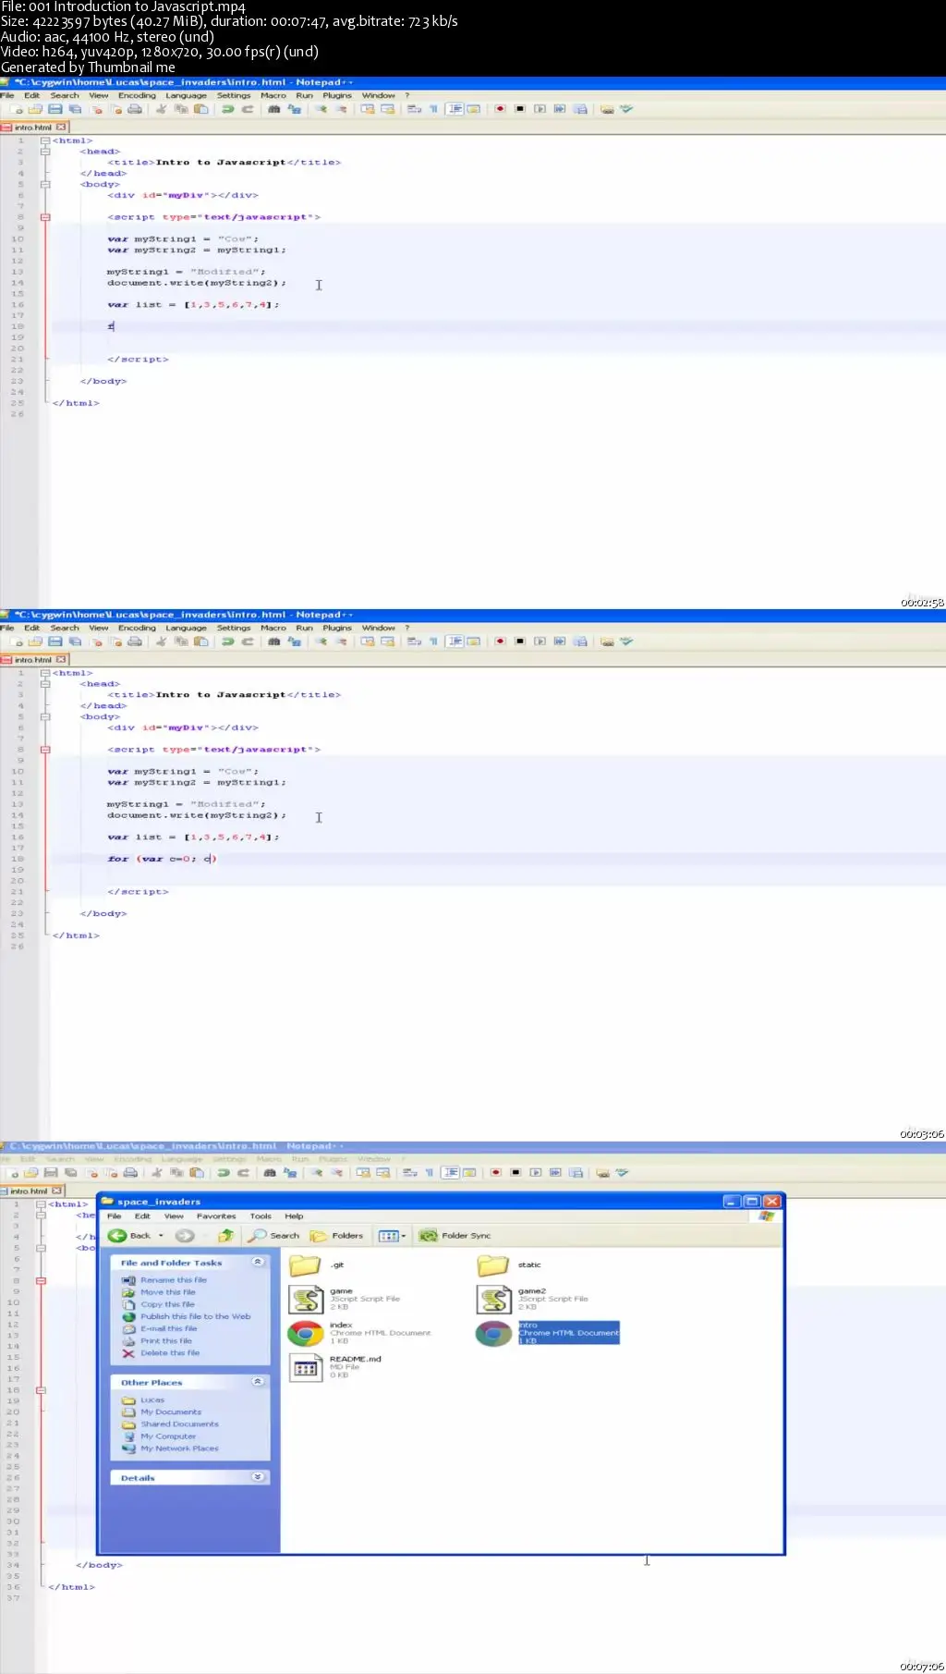Collapse <head> fold marker in second frame (00:03:06)
The image size is (946, 1674).
[44, 684]
